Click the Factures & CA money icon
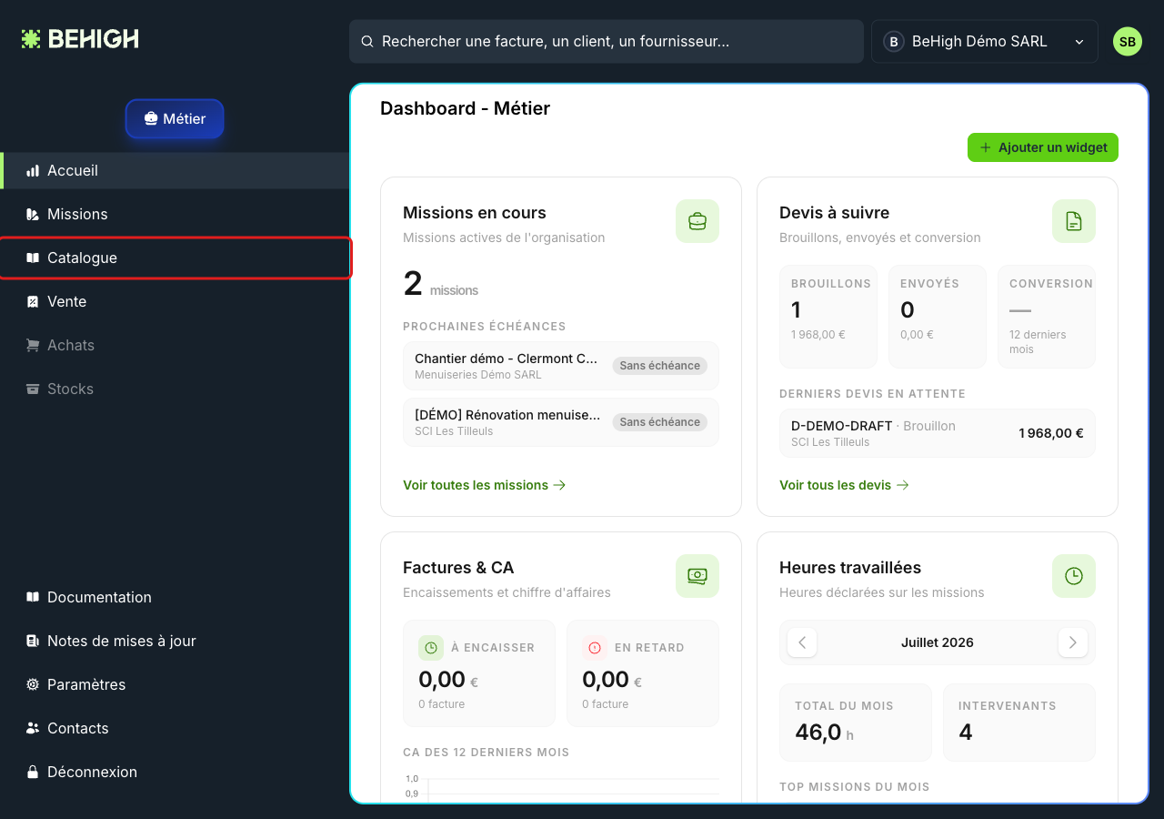The width and height of the screenshot is (1164, 819). 697,576
